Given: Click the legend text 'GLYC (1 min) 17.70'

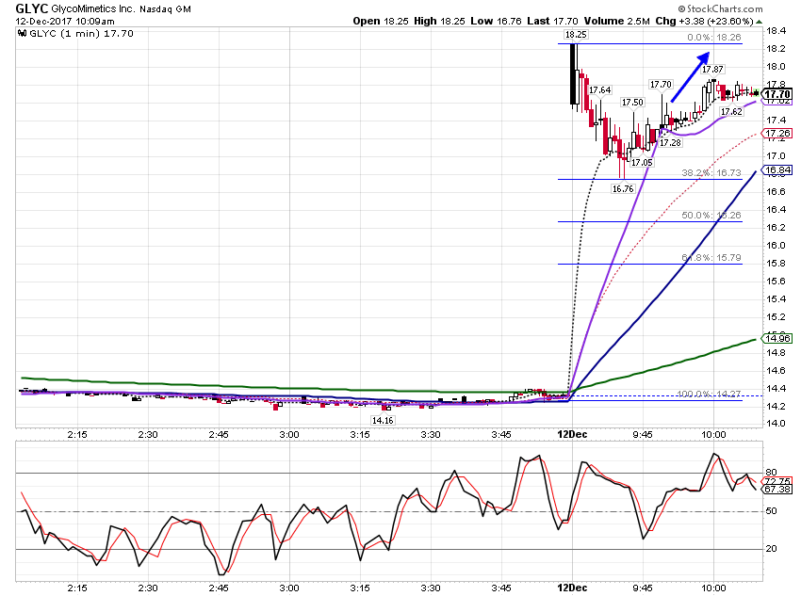Looking at the screenshot, I should 82,34.
